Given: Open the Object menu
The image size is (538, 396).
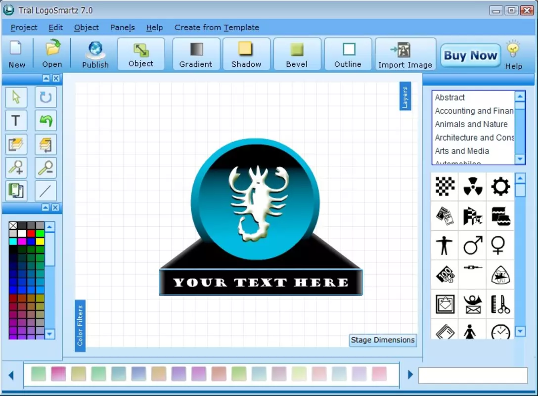Looking at the screenshot, I should 86,28.
